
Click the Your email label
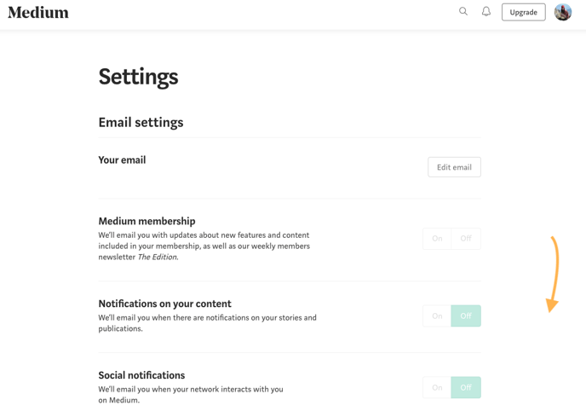pyautogui.click(x=122, y=159)
